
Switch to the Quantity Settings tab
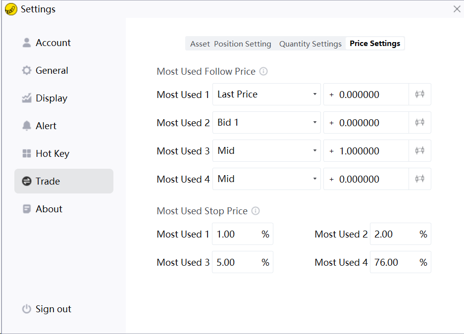point(310,44)
